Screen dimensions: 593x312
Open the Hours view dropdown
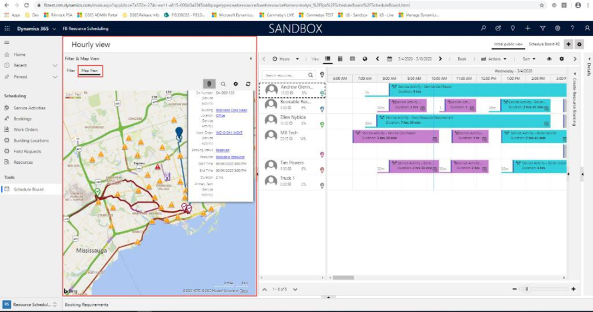(x=285, y=59)
